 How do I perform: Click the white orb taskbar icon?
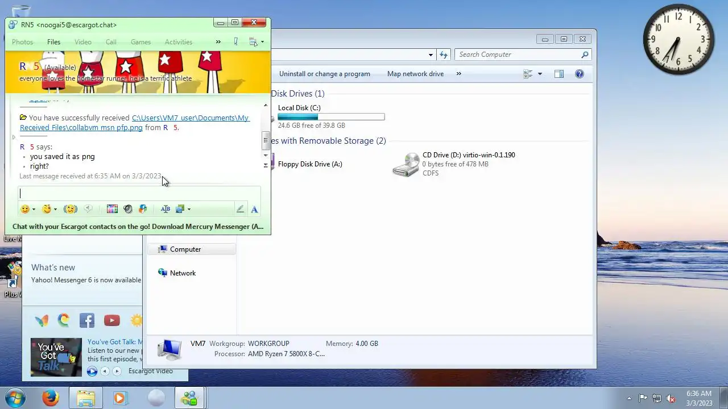[155, 398]
